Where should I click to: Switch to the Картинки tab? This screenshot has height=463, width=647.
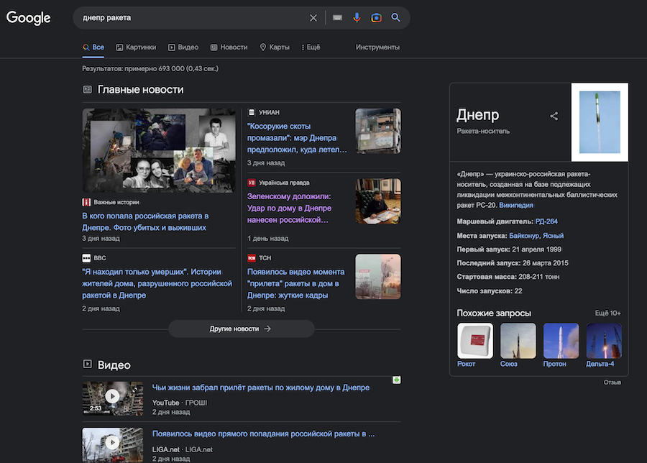pos(136,47)
